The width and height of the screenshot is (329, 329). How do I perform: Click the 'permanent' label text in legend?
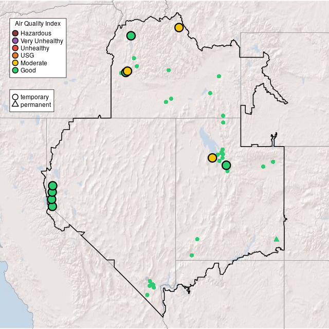35,104
